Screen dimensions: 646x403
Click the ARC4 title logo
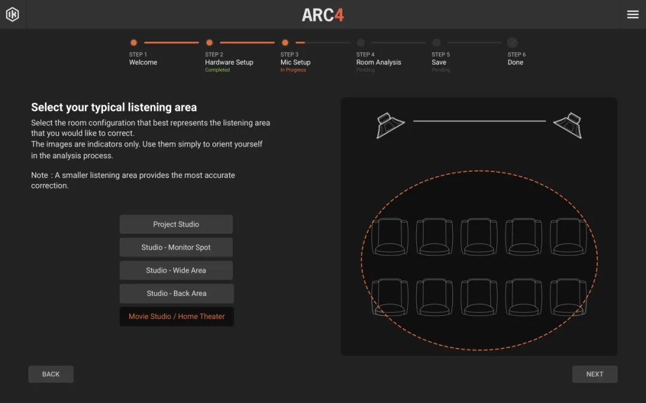coord(322,15)
